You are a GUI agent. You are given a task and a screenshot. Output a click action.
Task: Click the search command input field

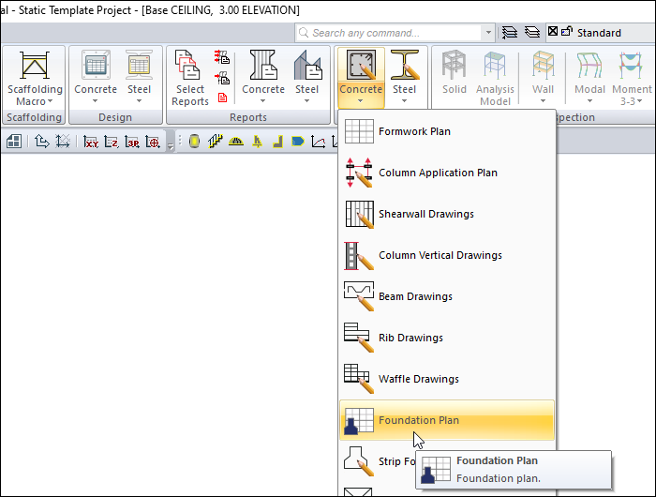pos(394,33)
